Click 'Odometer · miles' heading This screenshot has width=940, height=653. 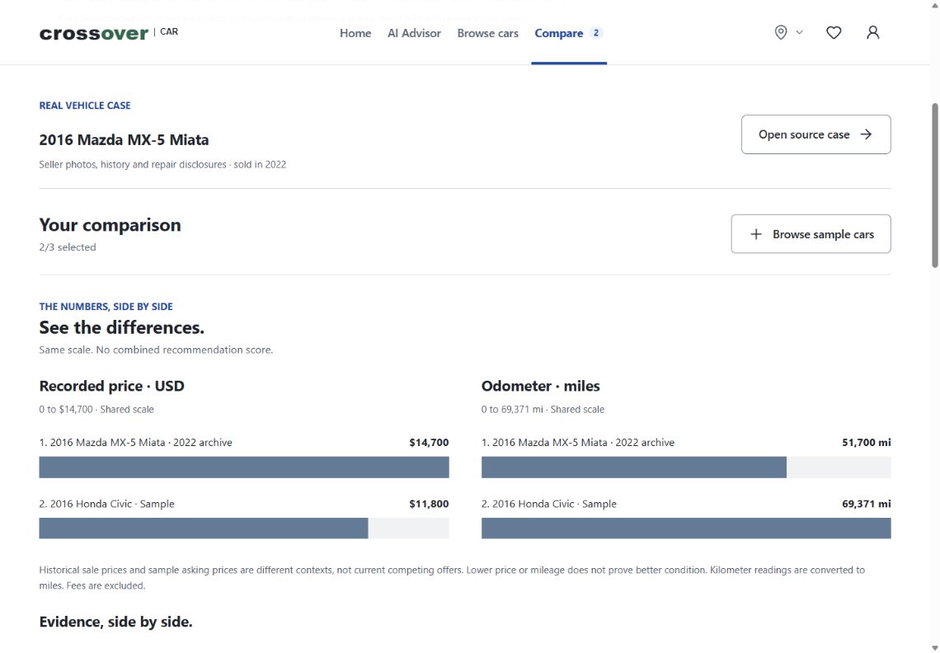[x=541, y=386]
